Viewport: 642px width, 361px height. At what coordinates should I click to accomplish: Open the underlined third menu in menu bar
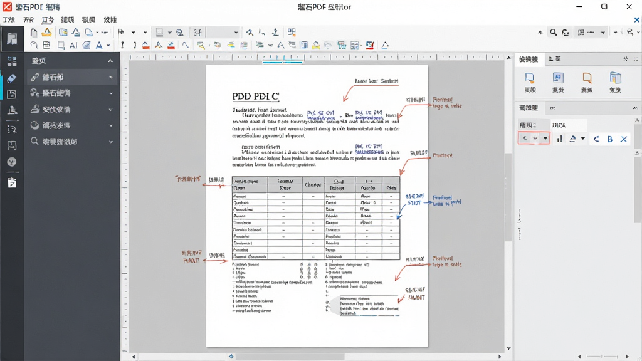48,19
